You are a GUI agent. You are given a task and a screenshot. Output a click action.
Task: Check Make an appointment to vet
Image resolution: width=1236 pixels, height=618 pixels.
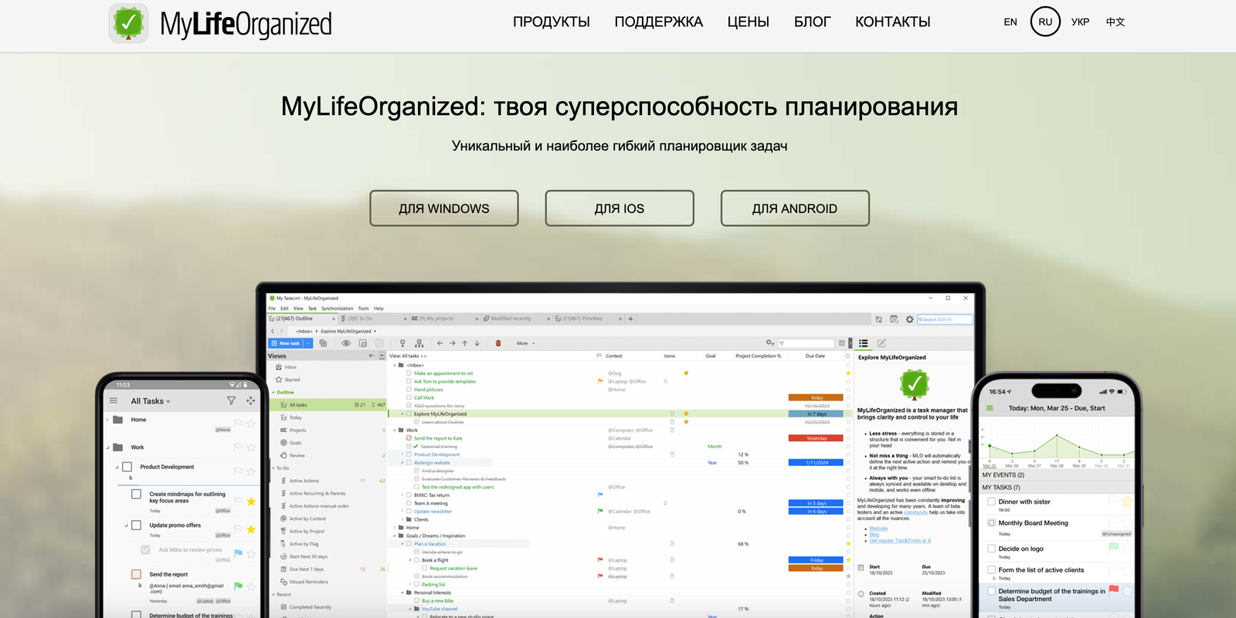point(409,373)
